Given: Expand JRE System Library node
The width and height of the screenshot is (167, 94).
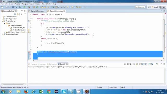Looking at the screenshot, I should (5, 32).
